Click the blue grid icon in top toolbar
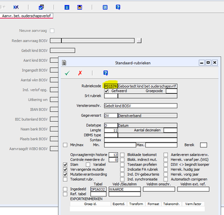 [x=105, y=7]
